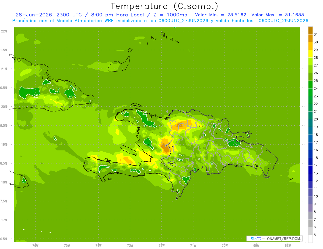Click the '73W' longitude axis label
The width and height of the screenshot is (323, 249).
(130, 246)
